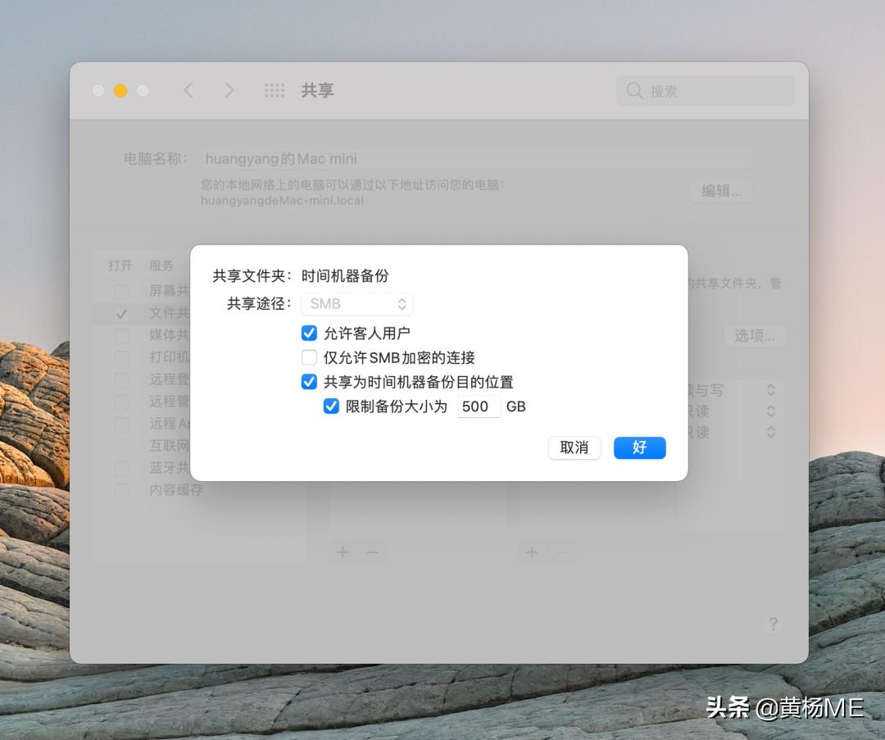The width and height of the screenshot is (885, 740).
Task: Click the back navigation arrow in the toolbar
Action: (x=188, y=90)
